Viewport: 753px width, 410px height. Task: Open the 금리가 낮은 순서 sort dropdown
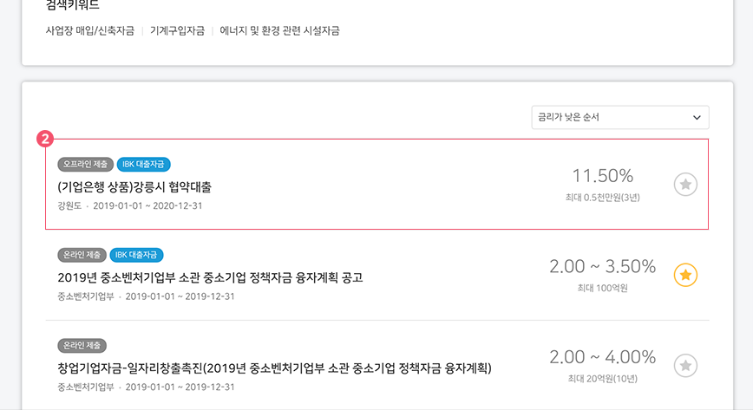click(620, 117)
